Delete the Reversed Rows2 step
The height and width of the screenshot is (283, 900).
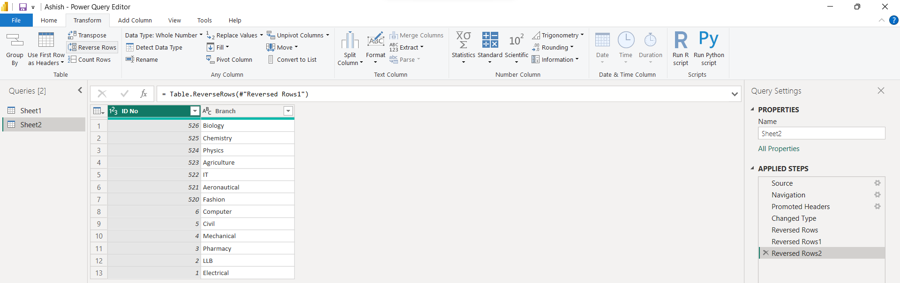765,253
